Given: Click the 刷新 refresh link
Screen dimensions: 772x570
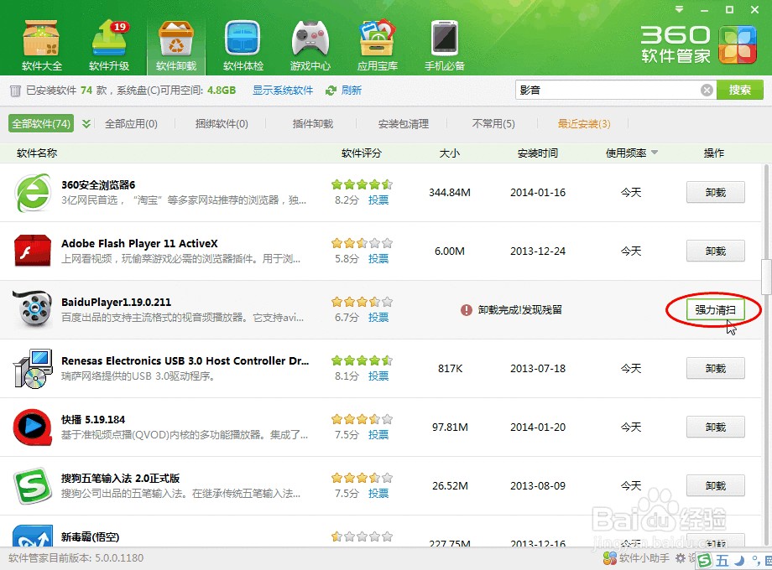Looking at the screenshot, I should coord(352,91).
